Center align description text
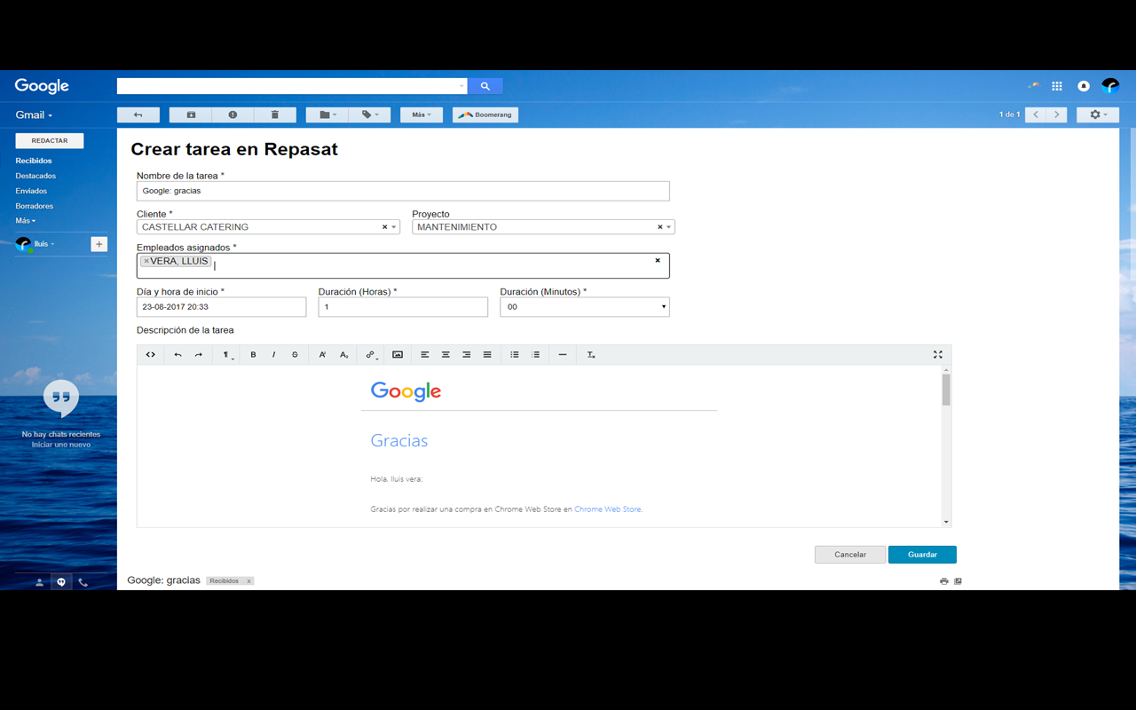Screen dimensions: 1136x710 point(446,355)
